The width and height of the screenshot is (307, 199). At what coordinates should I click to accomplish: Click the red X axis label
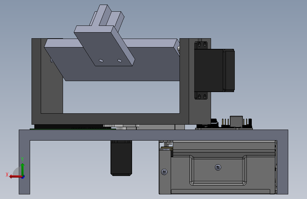[7, 175]
